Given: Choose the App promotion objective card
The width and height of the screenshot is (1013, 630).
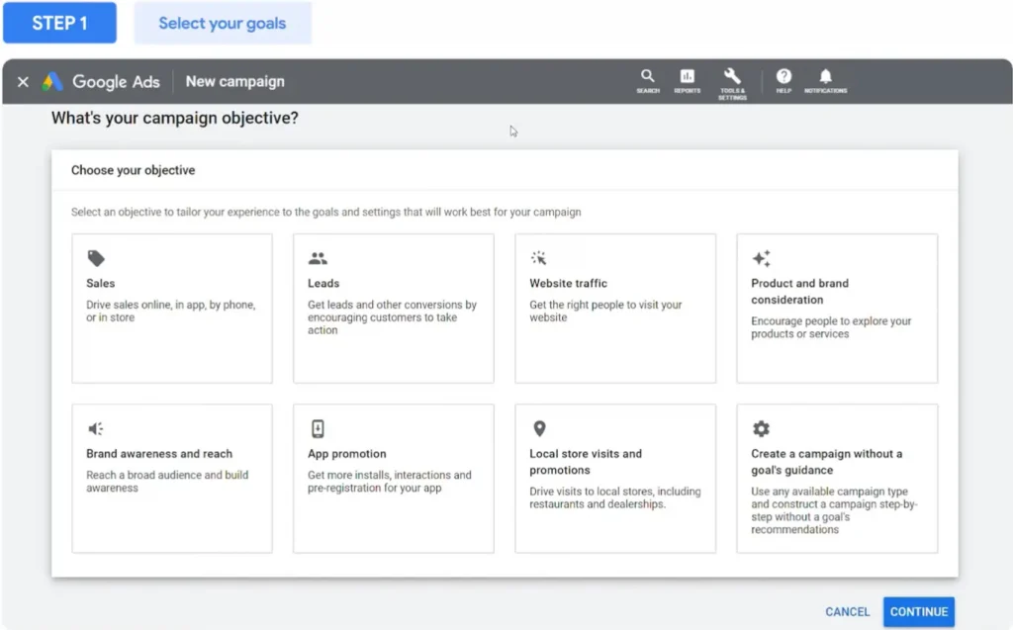Looking at the screenshot, I should tap(394, 478).
